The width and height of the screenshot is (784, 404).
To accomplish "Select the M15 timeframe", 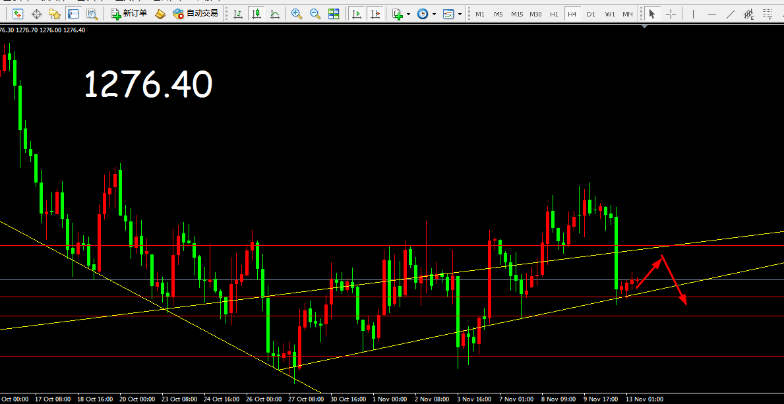I will 517,14.
